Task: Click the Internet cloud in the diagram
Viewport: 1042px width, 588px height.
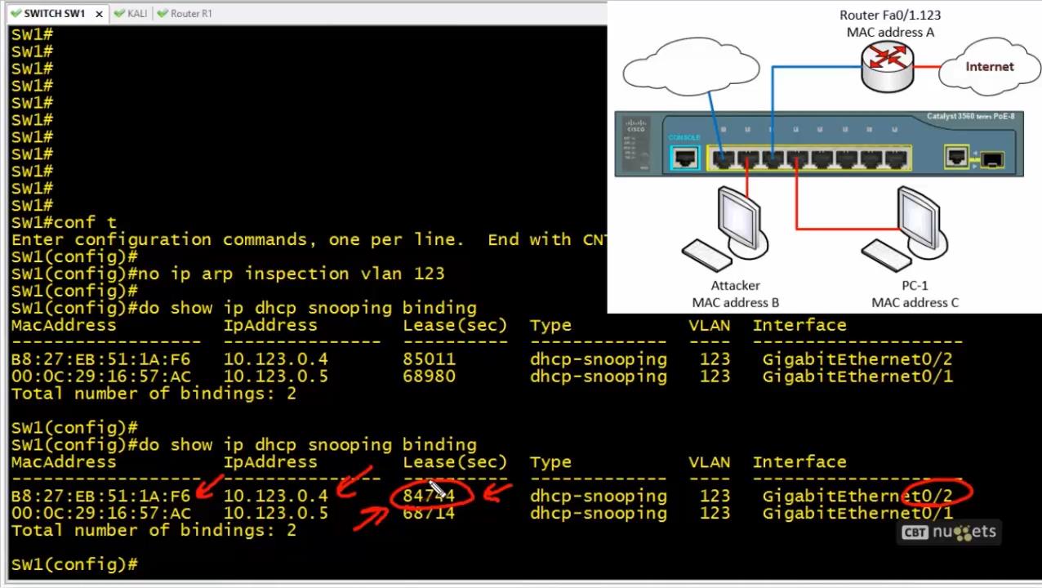Action: point(989,68)
